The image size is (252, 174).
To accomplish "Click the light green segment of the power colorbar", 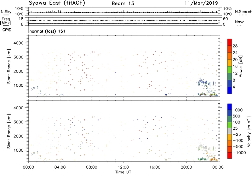I will pos(230,70).
